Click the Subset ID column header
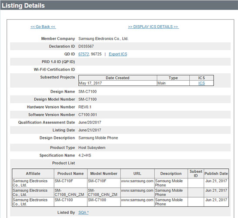 pos(196,174)
